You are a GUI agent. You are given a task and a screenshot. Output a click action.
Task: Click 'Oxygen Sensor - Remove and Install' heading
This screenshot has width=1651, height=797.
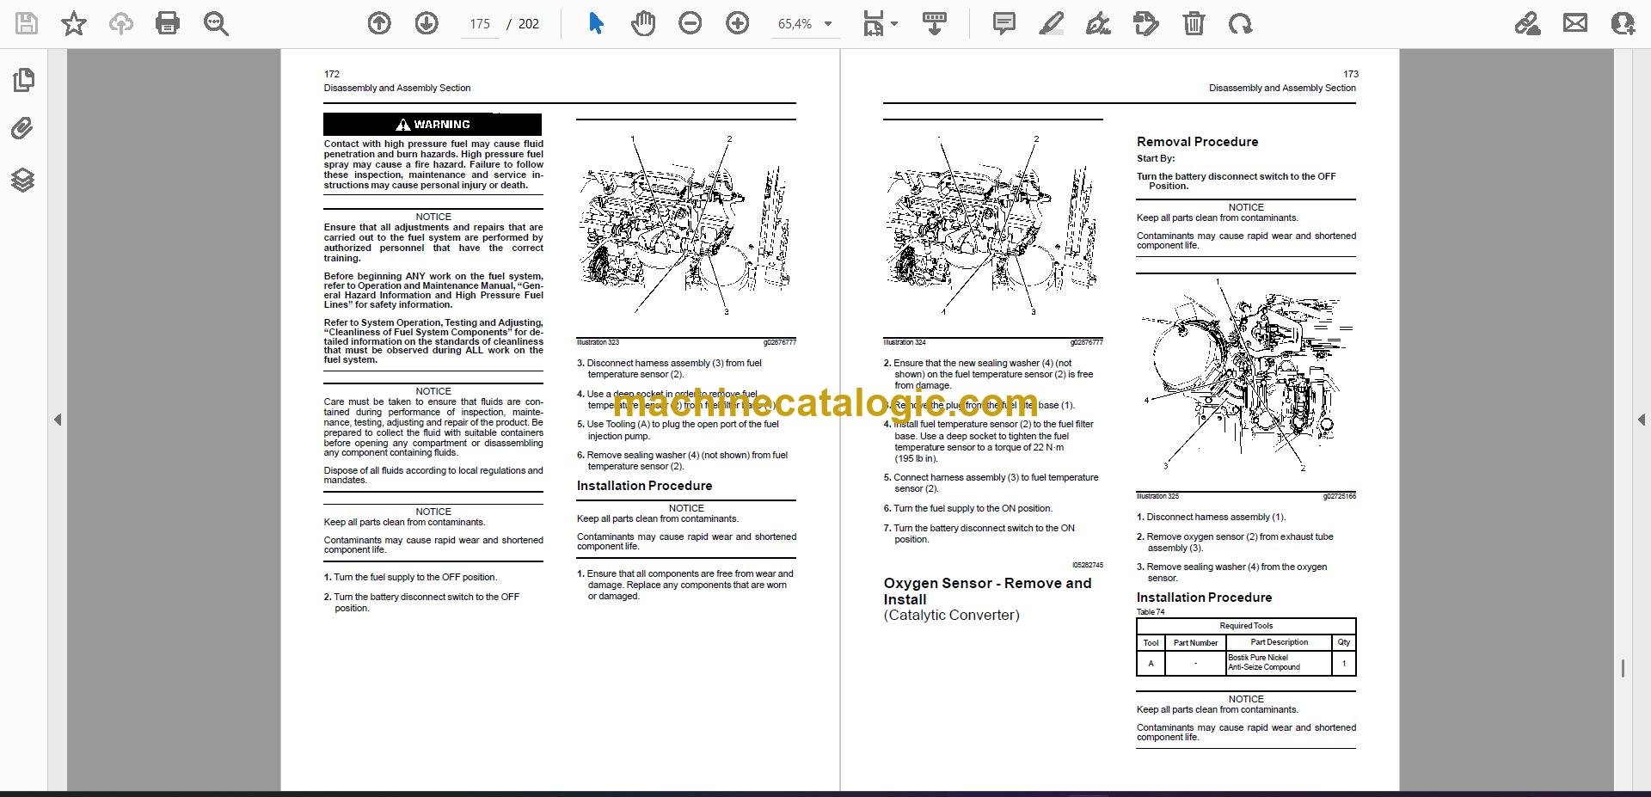point(987,592)
